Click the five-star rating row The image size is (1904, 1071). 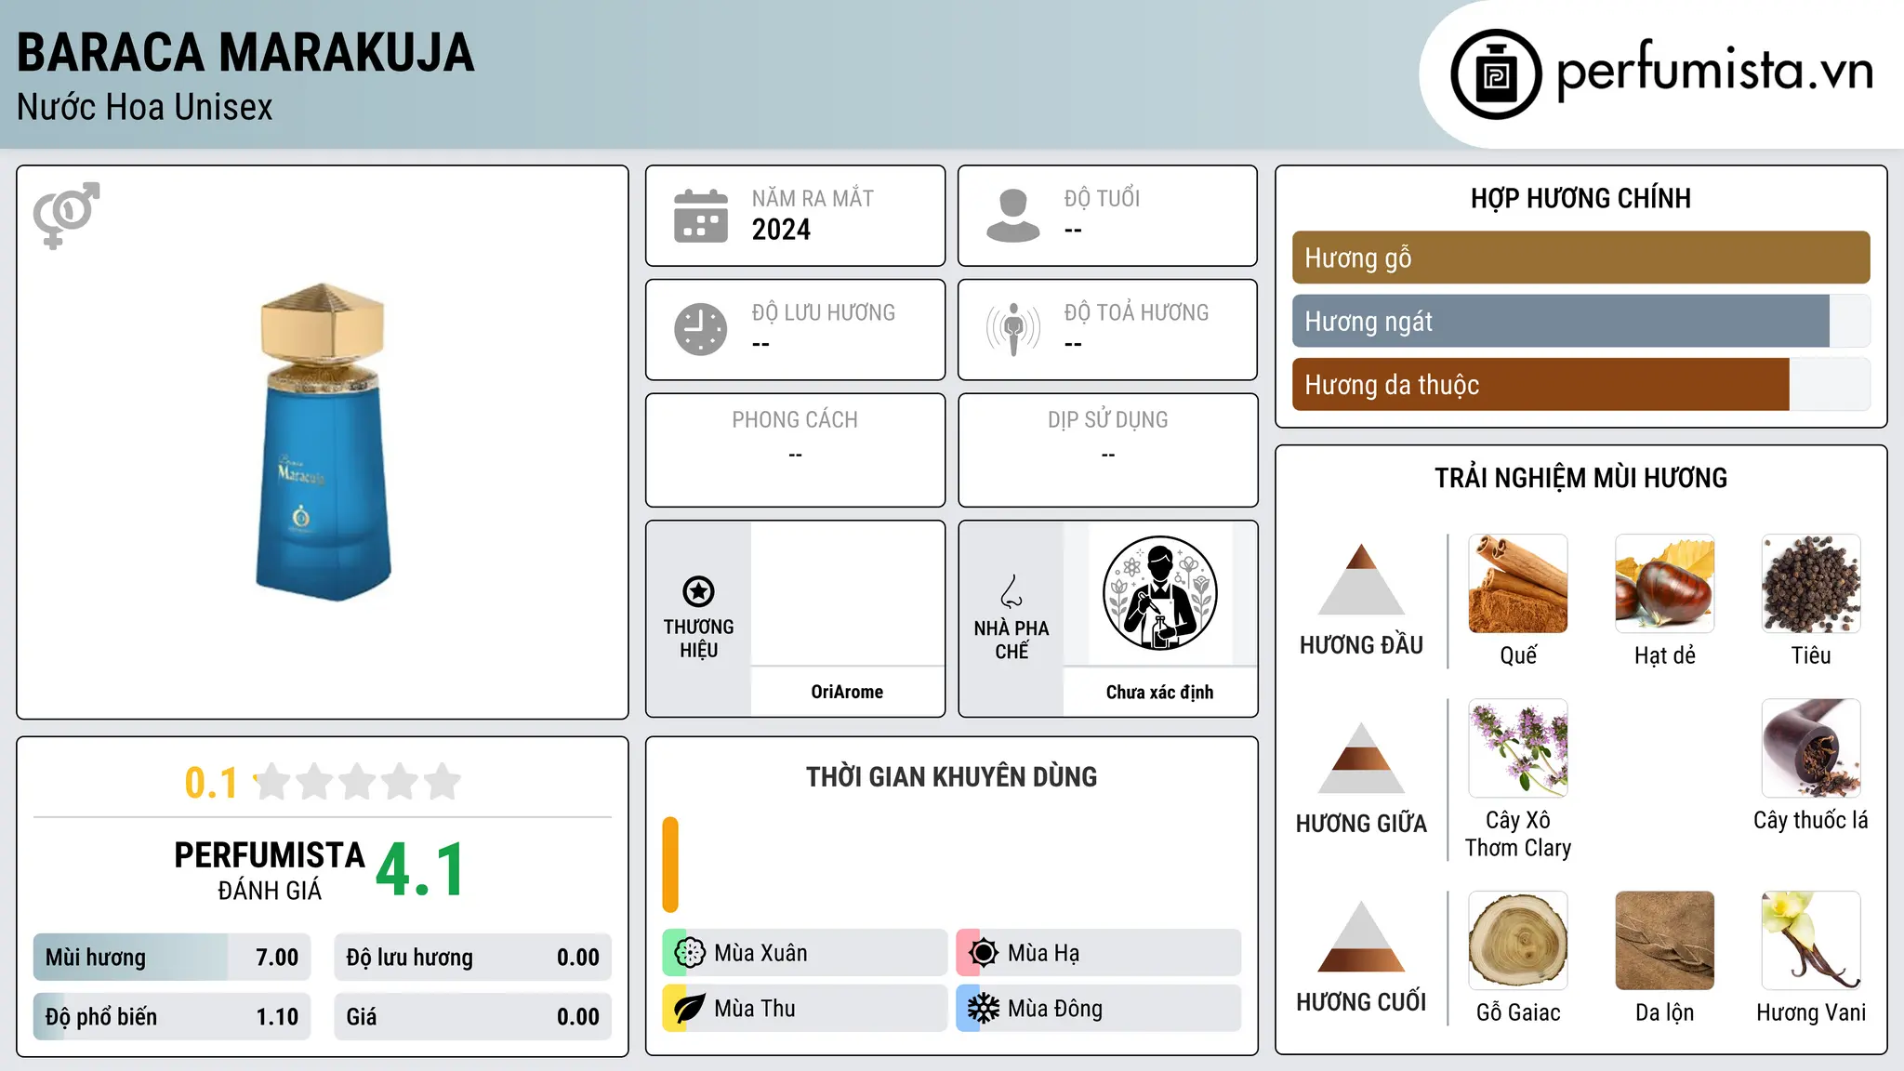point(357,782)
